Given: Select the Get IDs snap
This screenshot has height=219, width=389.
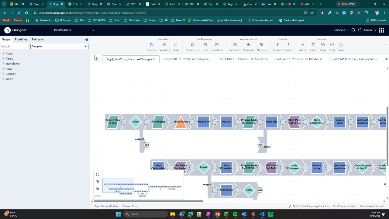Looking at the screenshot, I should tap(226, 122).
